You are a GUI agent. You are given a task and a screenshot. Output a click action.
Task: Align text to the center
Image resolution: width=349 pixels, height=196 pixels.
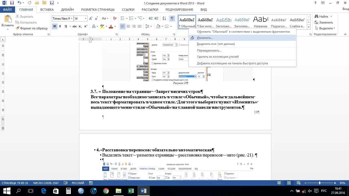click(128, 26)
